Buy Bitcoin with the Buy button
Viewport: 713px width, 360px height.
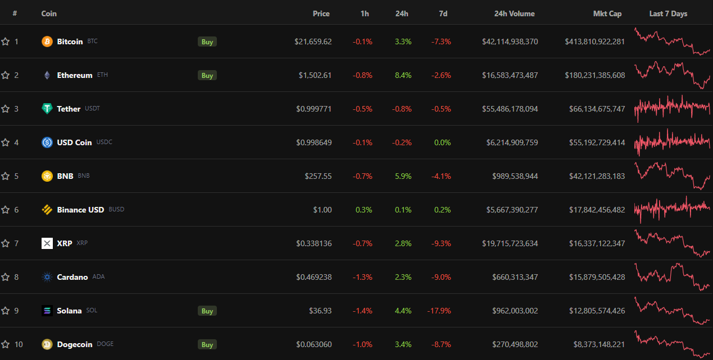click(207, 41)
